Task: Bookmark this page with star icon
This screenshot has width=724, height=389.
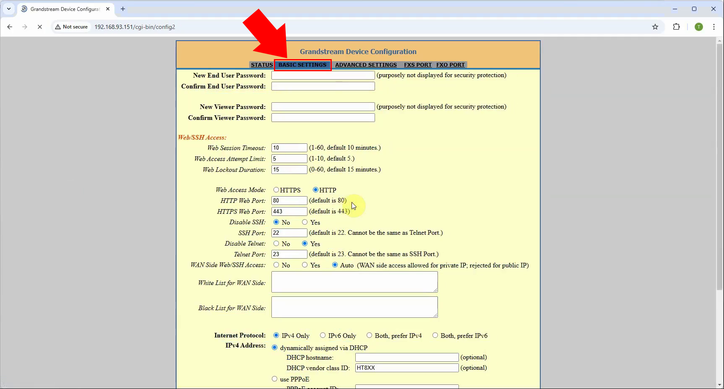Action: coord(655,27)
